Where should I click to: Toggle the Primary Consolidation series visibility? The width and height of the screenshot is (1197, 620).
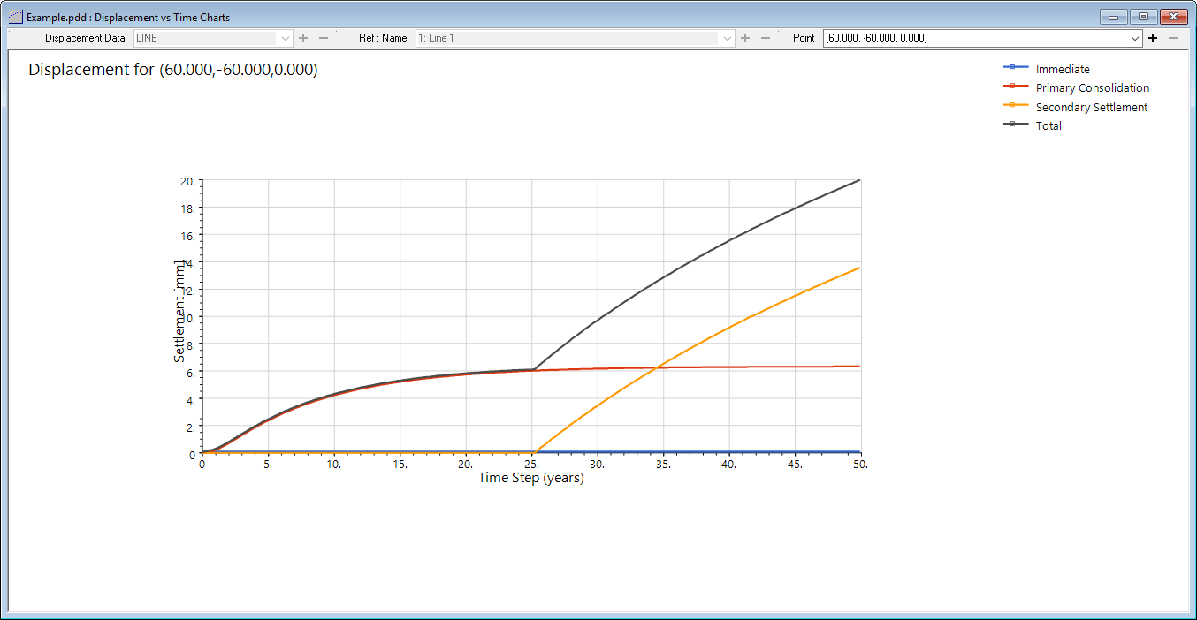point(1093,87)
